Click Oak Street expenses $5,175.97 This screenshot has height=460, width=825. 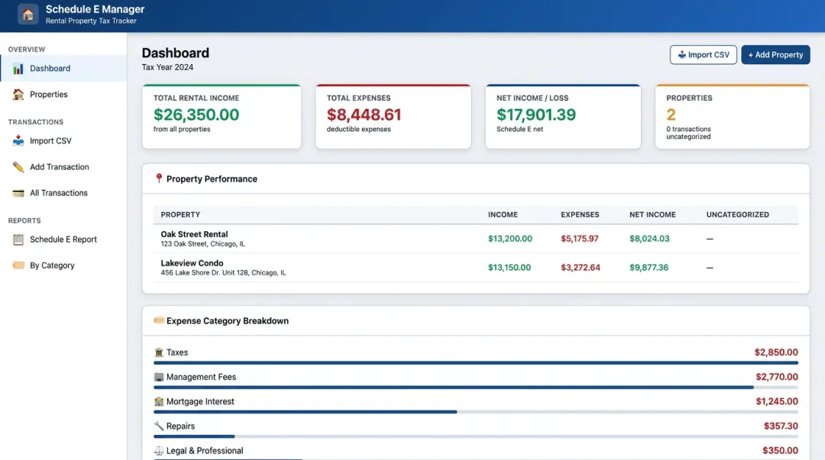[579, 239]
